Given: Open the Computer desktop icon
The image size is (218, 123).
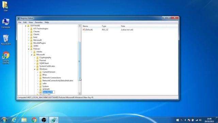Looking at the screenshot, I should click(6, 23).
